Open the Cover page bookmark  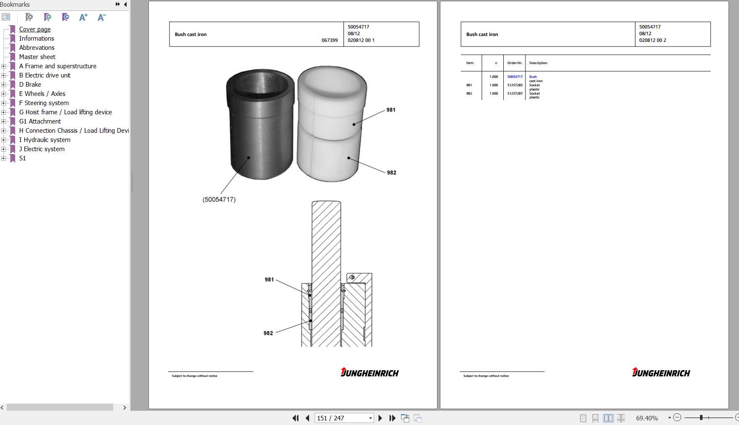tap(35, 29)
